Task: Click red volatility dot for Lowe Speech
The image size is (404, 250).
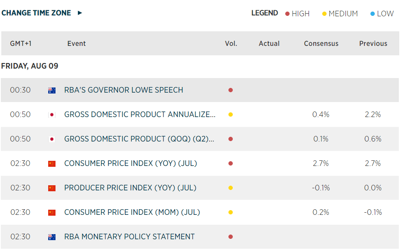Action: click(231, 90)
